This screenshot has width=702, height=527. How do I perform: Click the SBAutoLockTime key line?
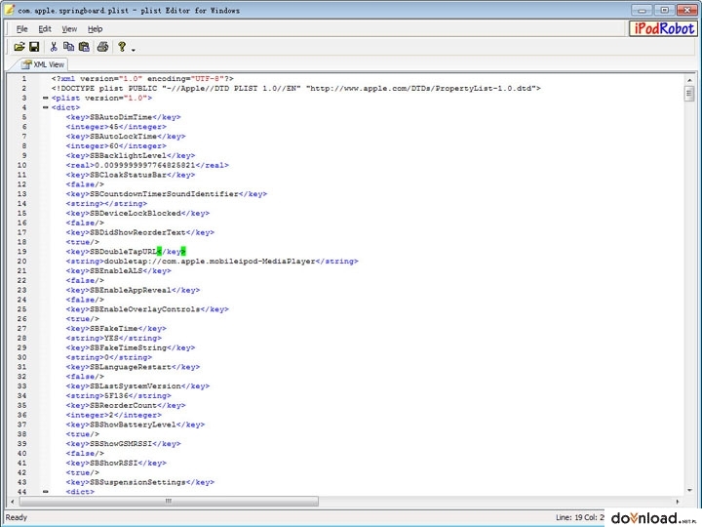coord(126,137)
